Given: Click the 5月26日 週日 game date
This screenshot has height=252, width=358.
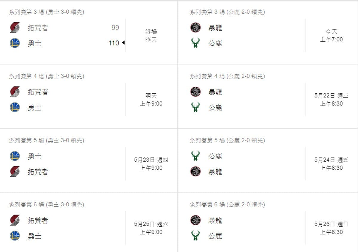Looking at the screenshot, I should coord(331,224).
